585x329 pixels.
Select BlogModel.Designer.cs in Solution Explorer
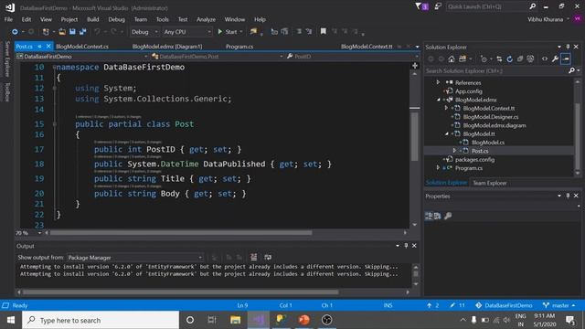(x=491, y=117)
